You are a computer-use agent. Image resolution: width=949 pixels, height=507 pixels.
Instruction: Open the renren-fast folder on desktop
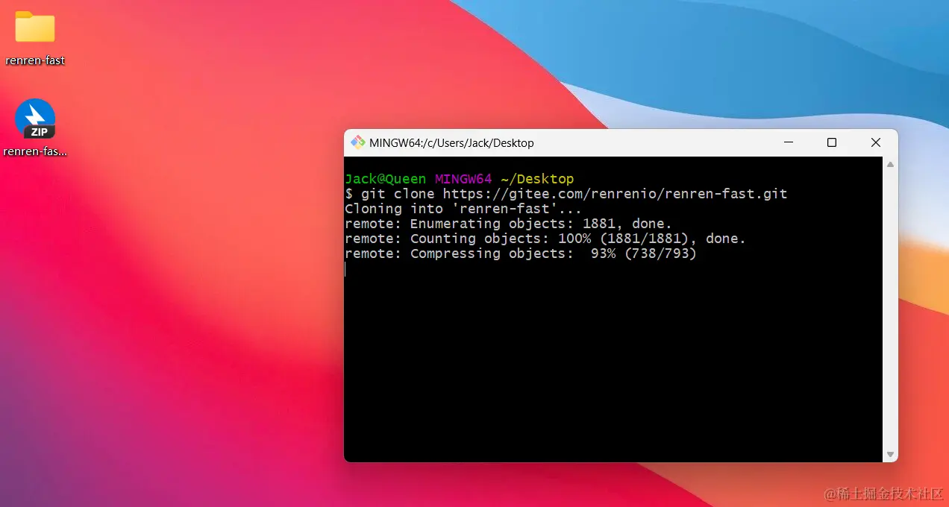[35, 28]
